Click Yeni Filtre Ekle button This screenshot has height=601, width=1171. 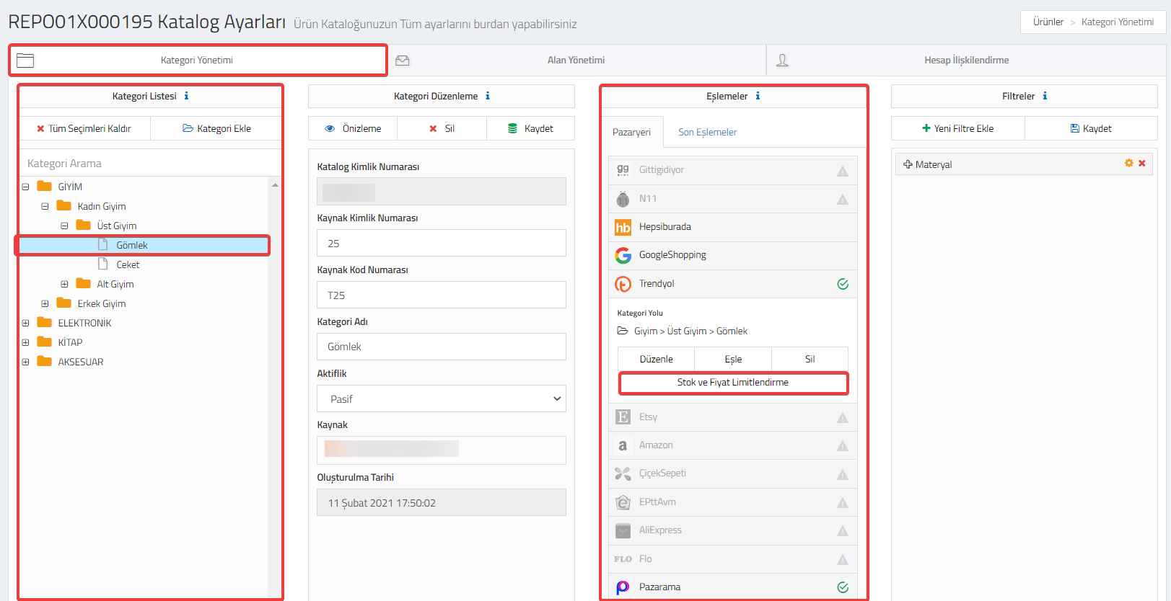pyautogui.click(x=957, y=128)
